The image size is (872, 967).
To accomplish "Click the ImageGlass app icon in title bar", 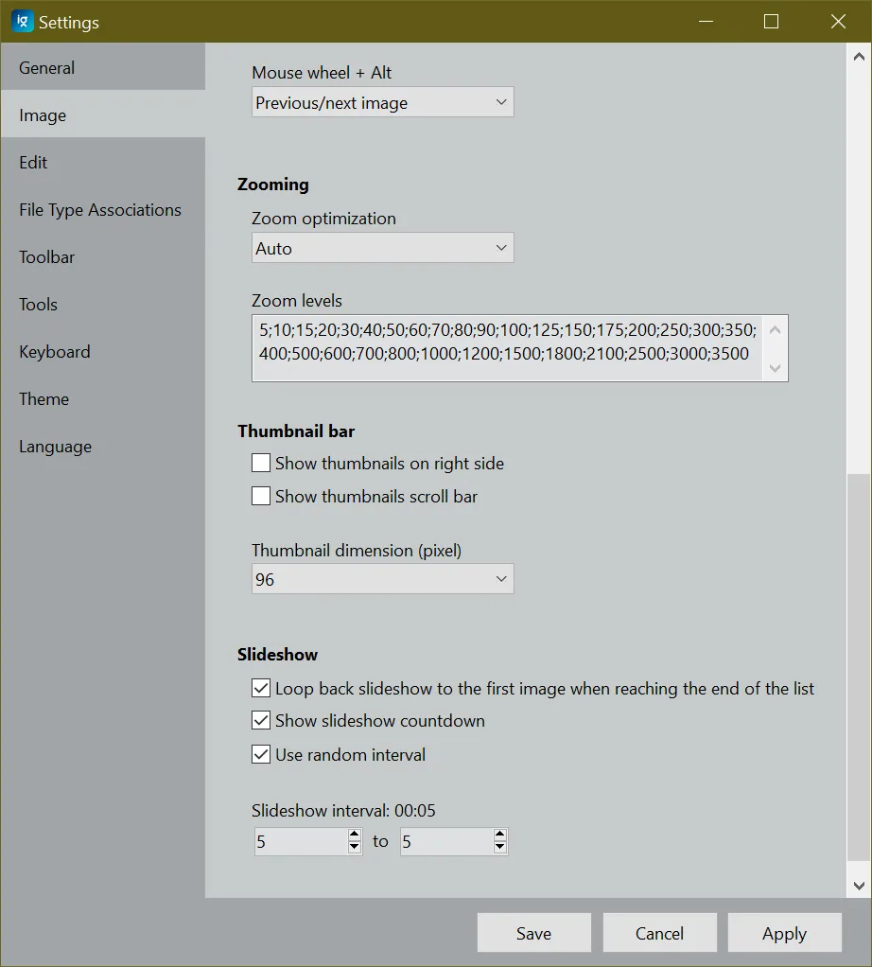I will point(23,22).
